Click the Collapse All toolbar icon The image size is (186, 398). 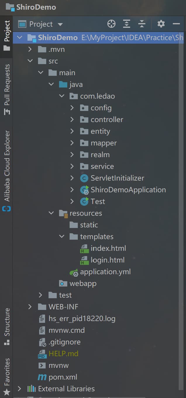point(142,24)
